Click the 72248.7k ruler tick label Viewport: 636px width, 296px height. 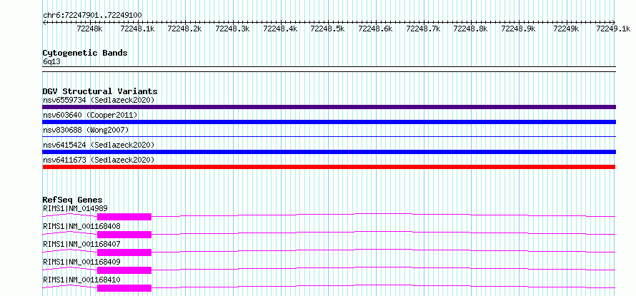423,29
